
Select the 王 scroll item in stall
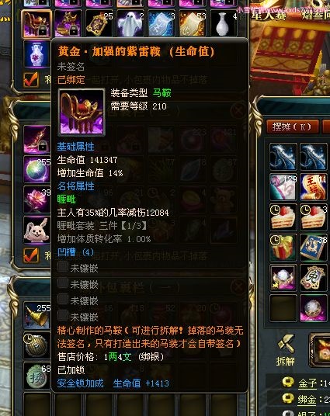[314, 186]
